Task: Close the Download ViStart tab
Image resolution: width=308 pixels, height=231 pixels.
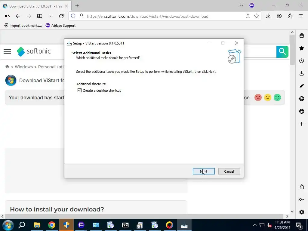Action: pyautogui.click(x=66, y=6)
